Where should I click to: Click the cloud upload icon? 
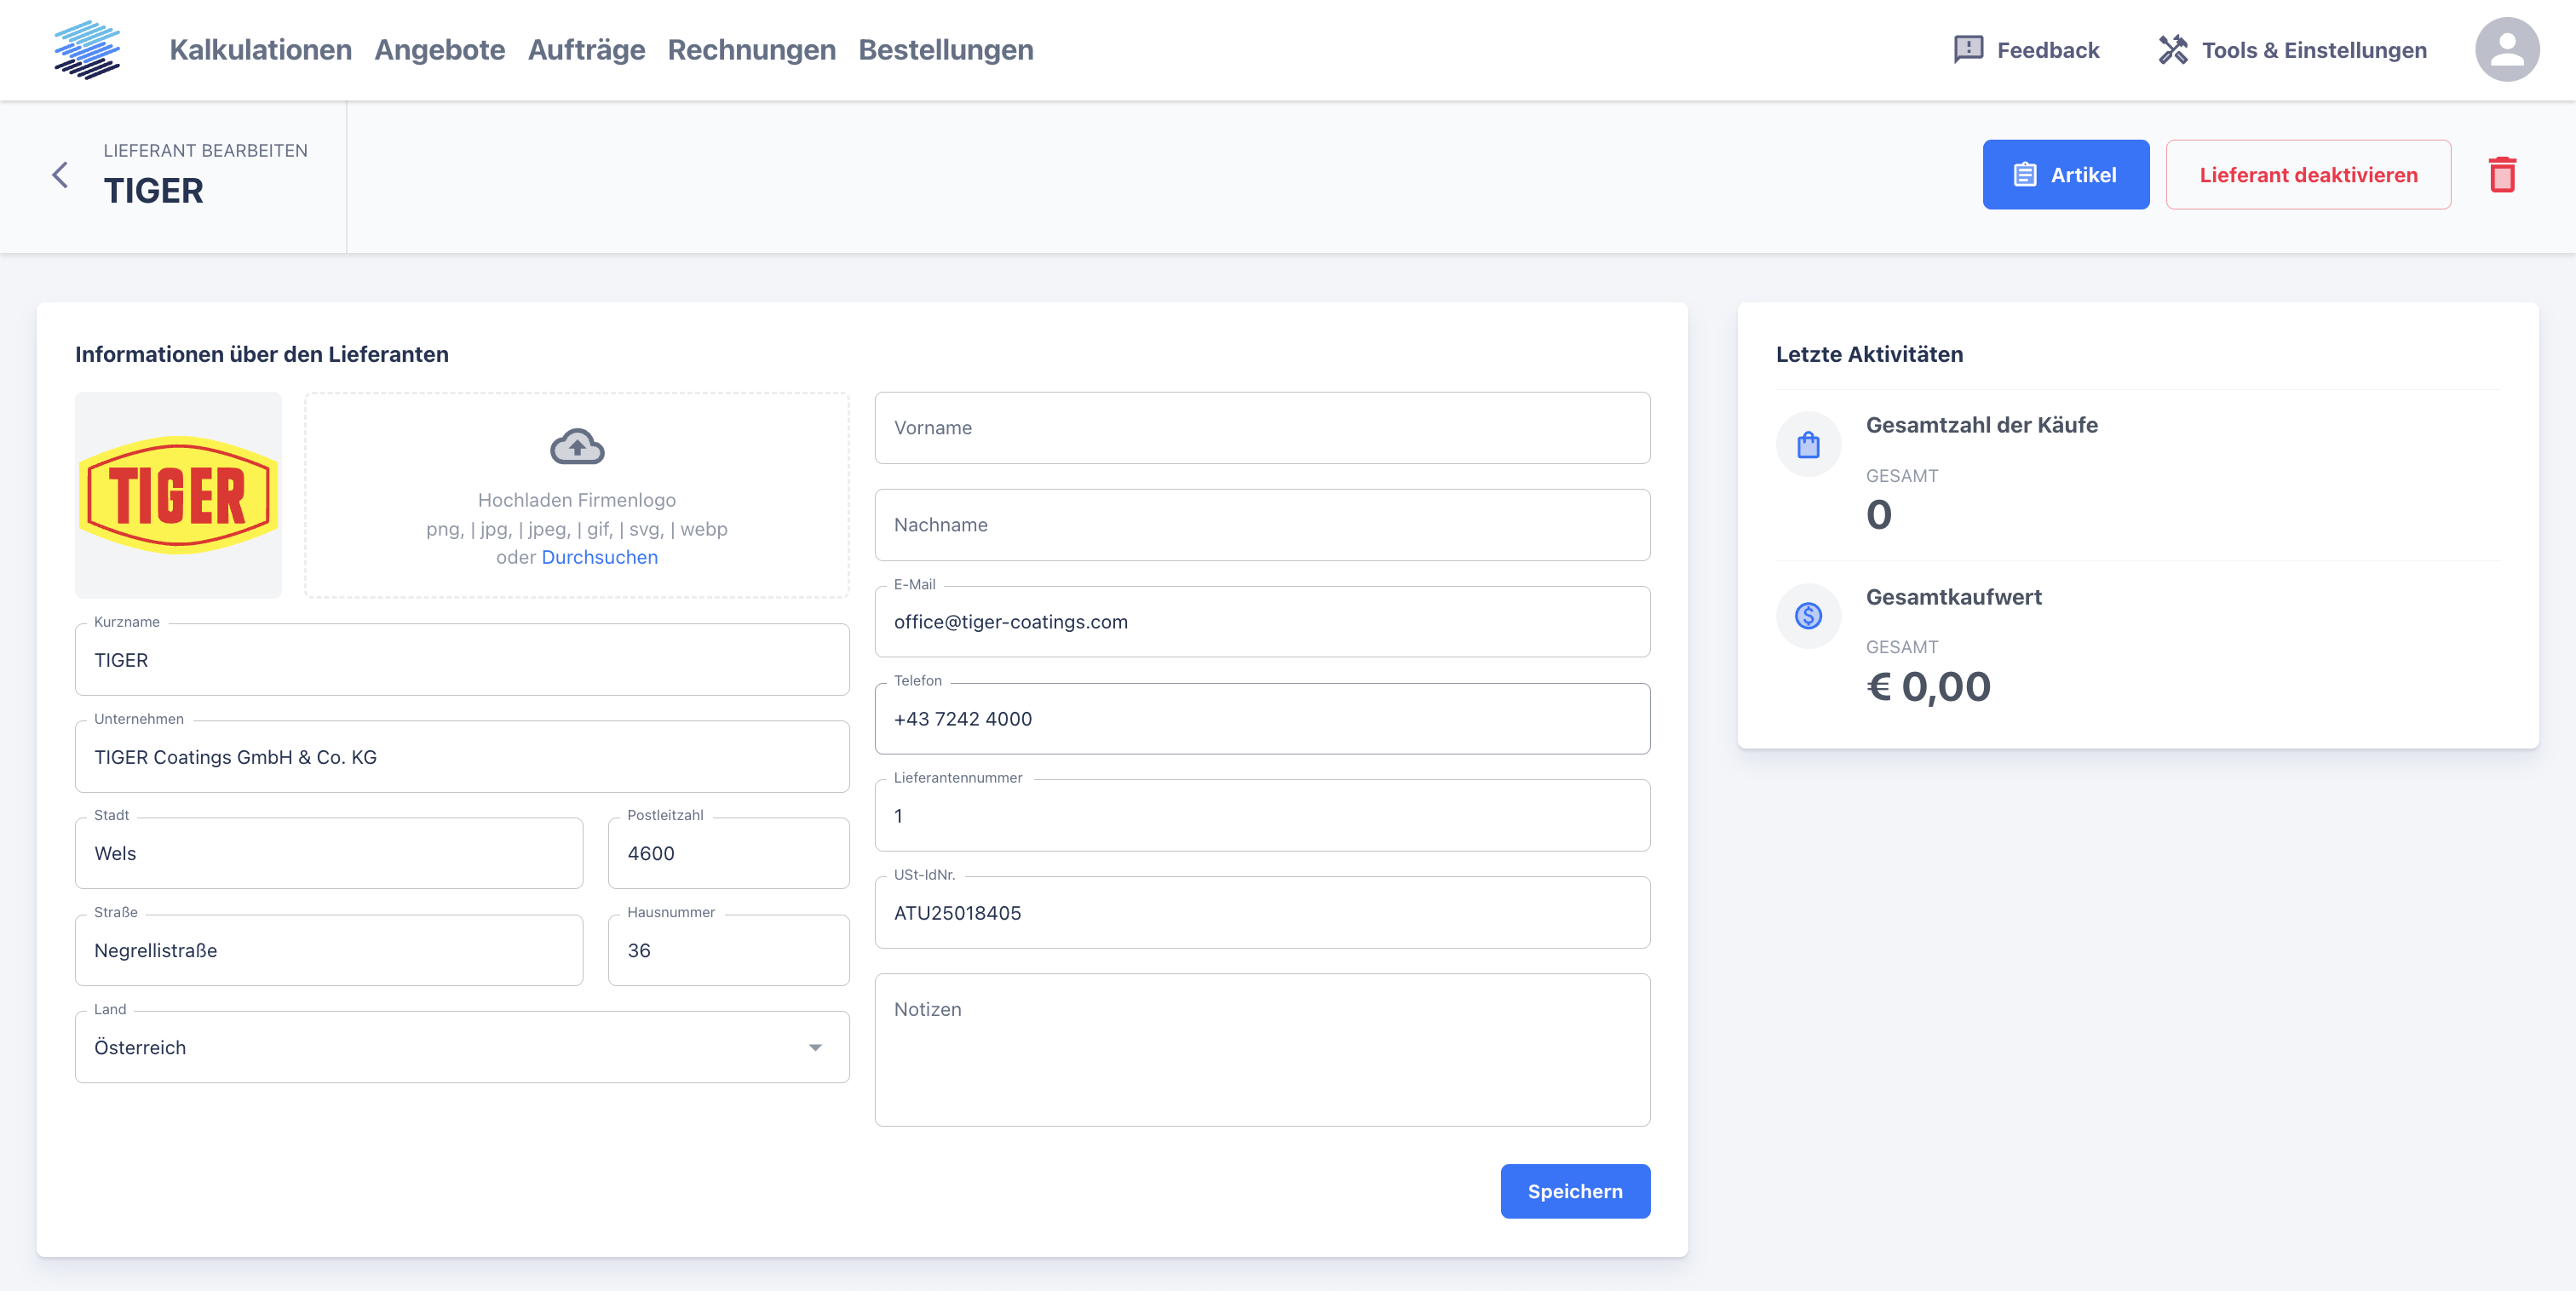click(x=577, y=446)
